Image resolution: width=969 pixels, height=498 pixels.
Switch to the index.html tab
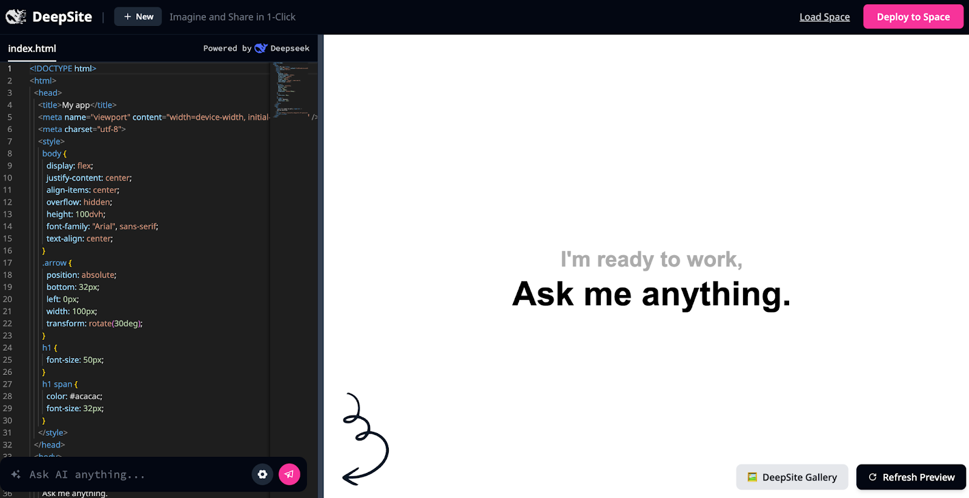pyautogui.click(x=32, y=48)
